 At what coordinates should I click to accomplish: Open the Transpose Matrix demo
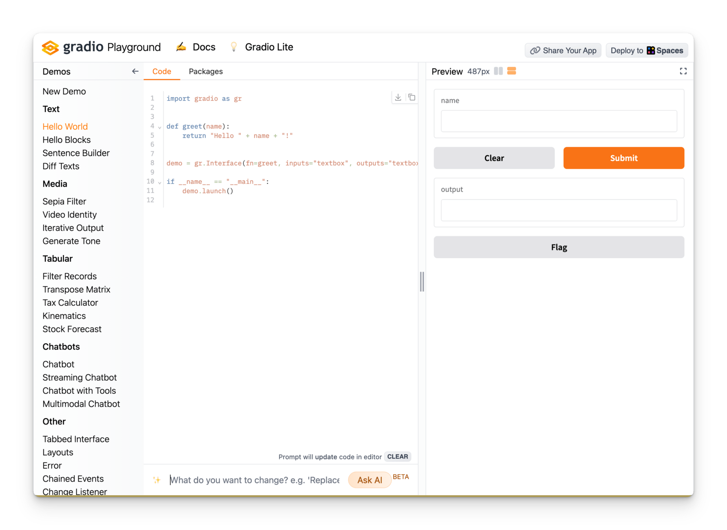tap(76, 290)
